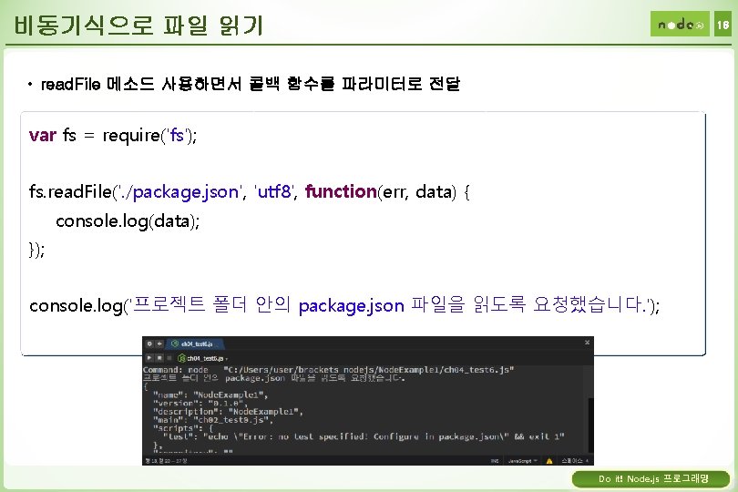The height and width of the screenshot is (492, 738).
Task: Open the ch04_test6.js run file dropdown
Action: (208, 359)
